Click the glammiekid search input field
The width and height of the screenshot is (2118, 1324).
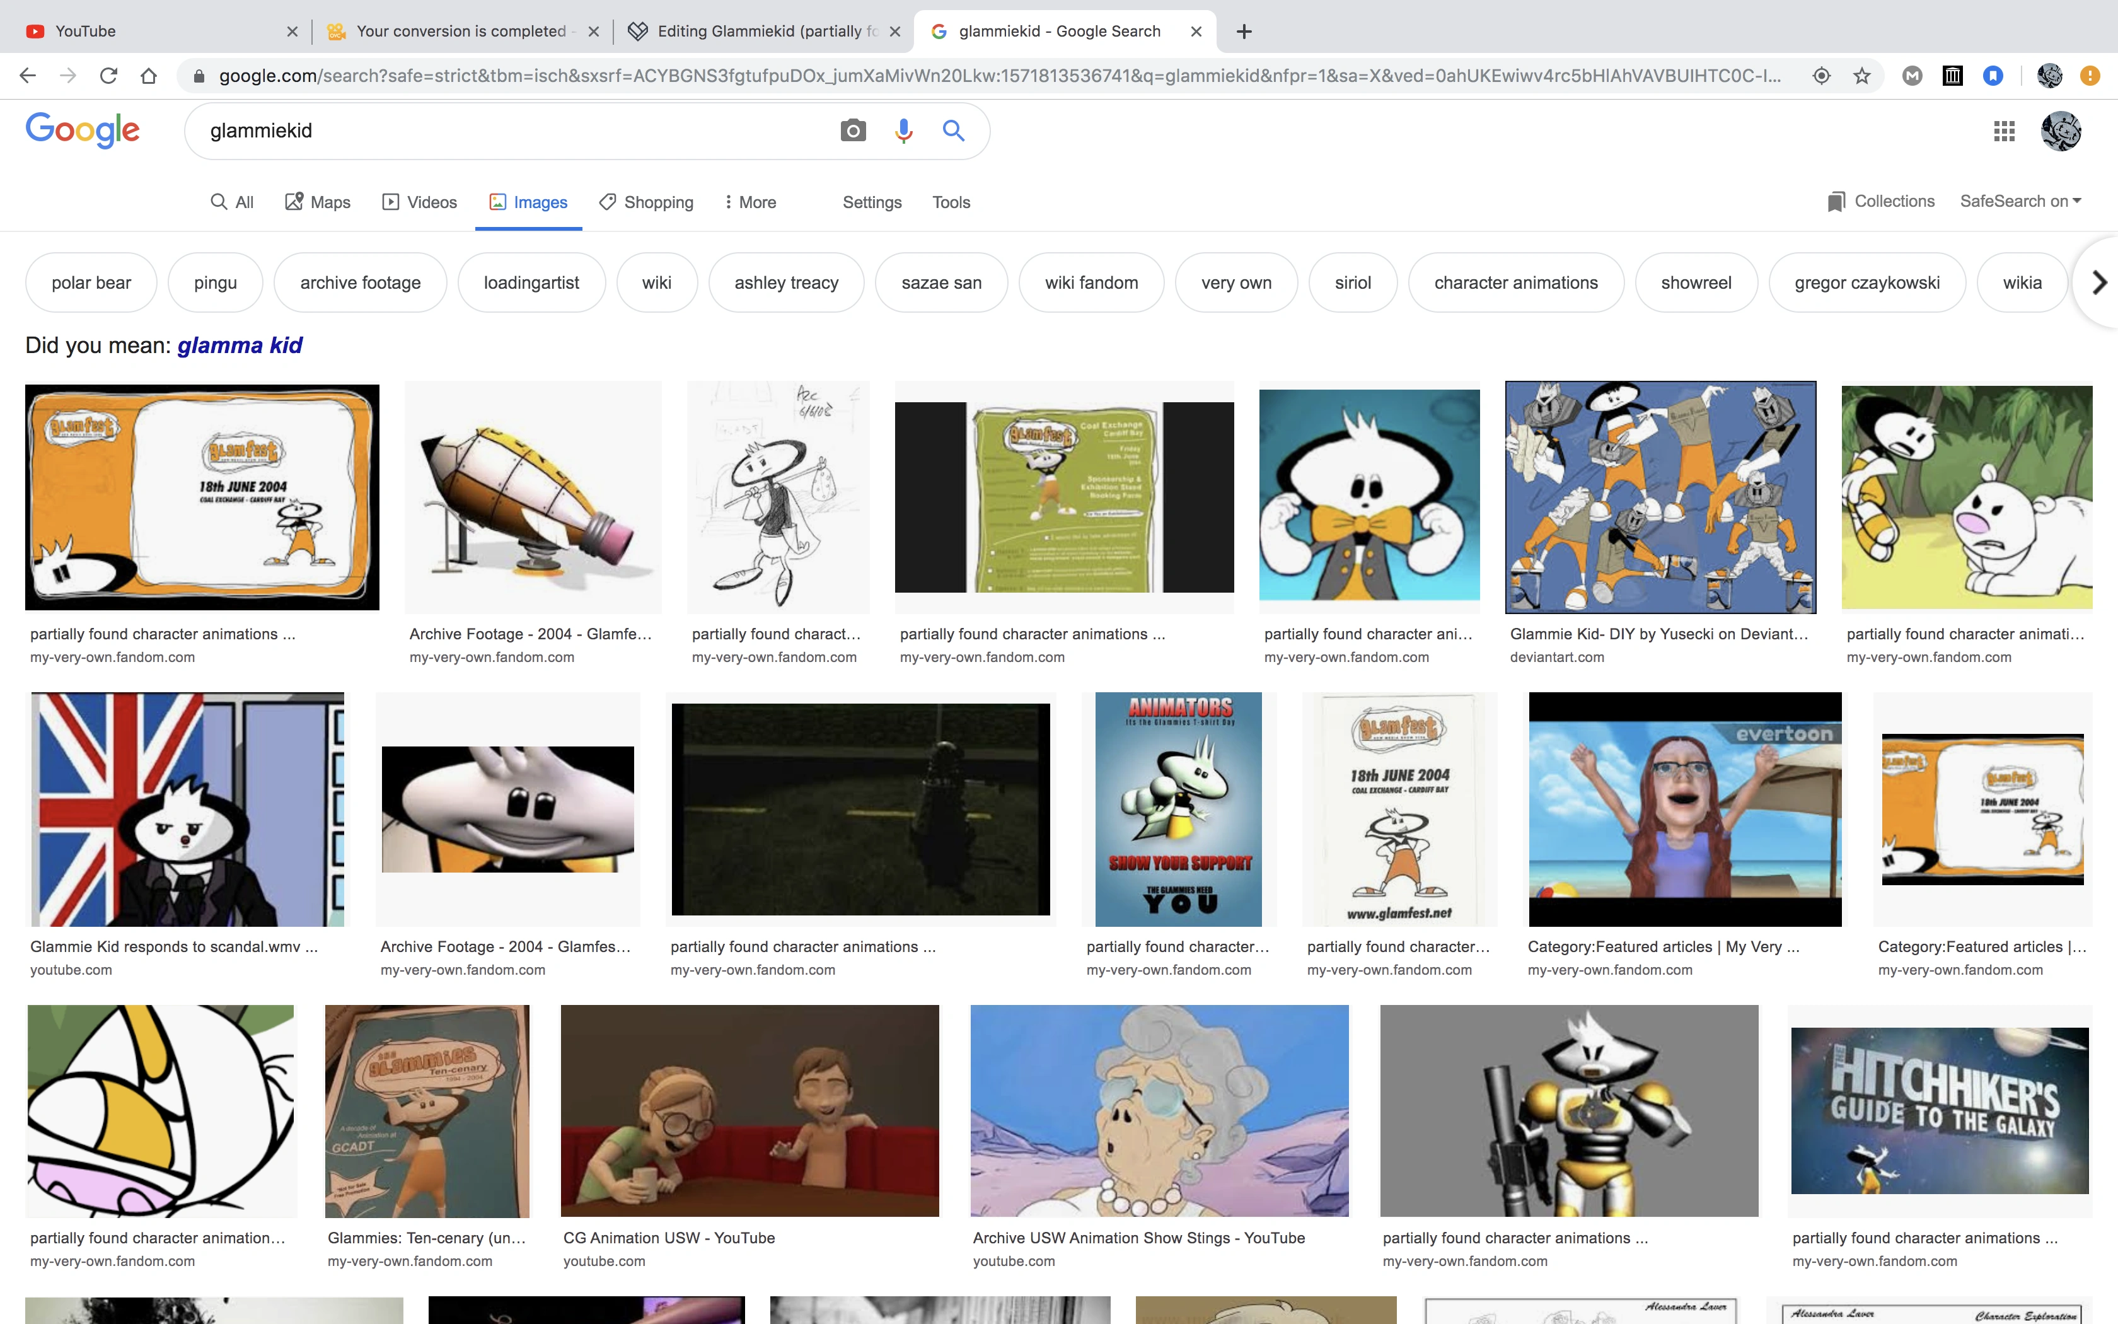[507, 131]
